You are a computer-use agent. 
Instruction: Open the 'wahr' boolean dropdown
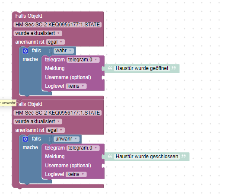[x=64, y=51]
